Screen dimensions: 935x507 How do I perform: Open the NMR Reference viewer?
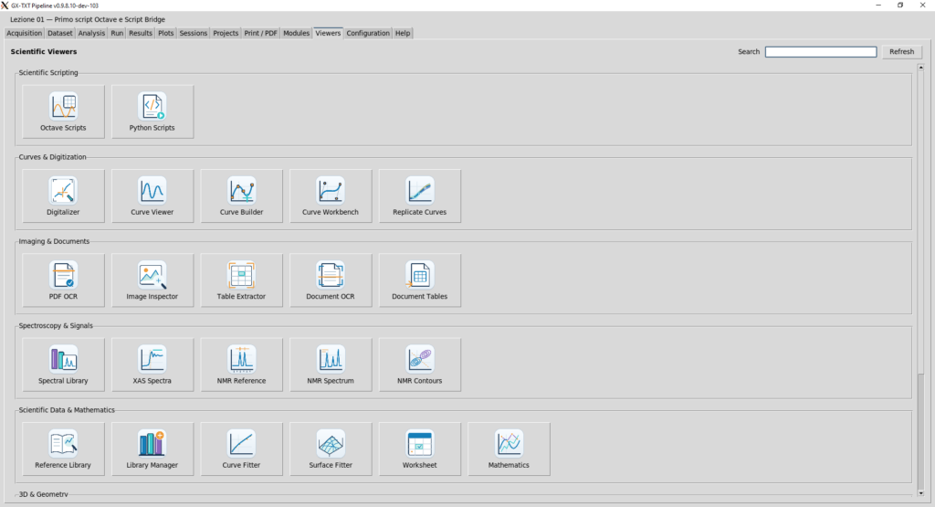241,365
